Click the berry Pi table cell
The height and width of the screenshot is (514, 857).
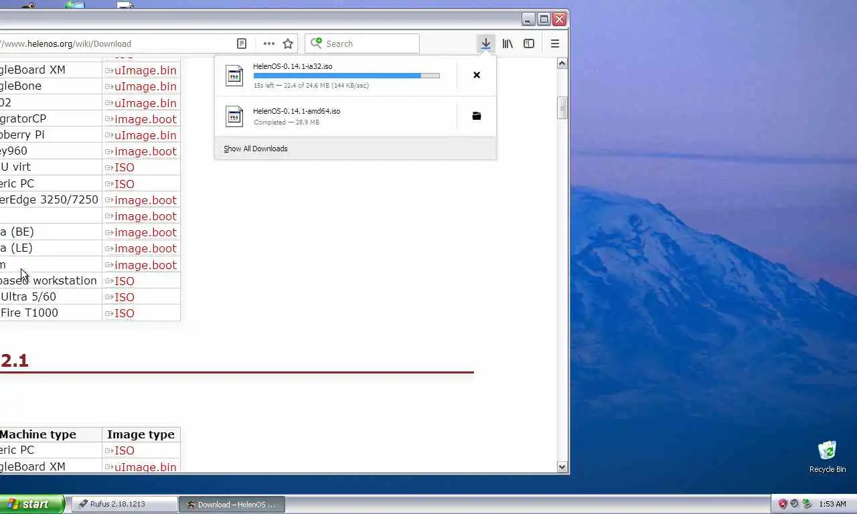point(50,135)
